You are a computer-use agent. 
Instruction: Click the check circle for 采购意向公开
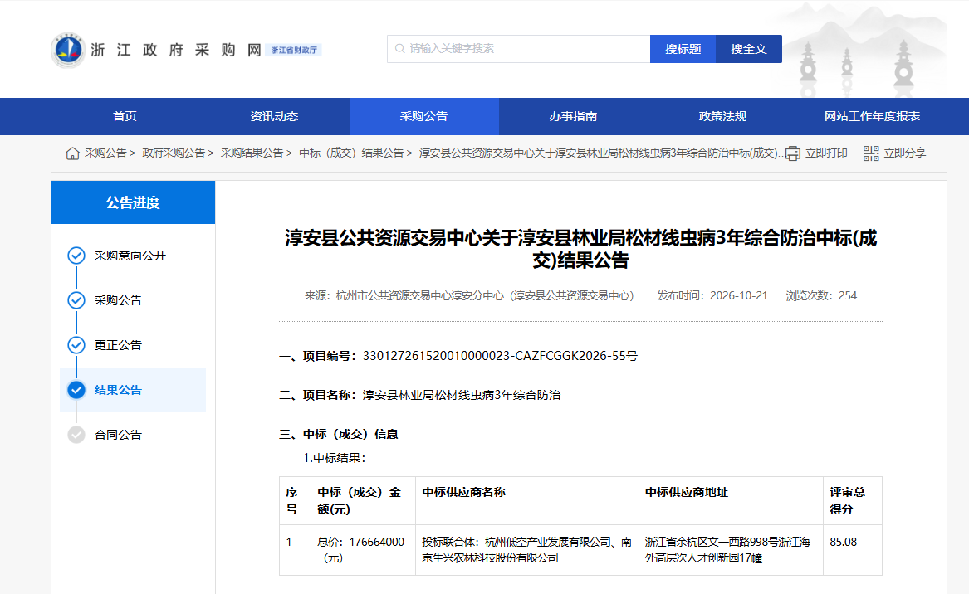76,256
